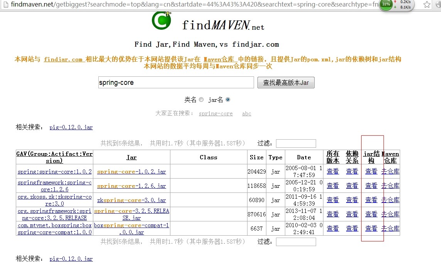This screenshot has height=270, width=441.
Task: Open spring:spring-core:1.0.2 GAV link
Action: tap(55, 172)
